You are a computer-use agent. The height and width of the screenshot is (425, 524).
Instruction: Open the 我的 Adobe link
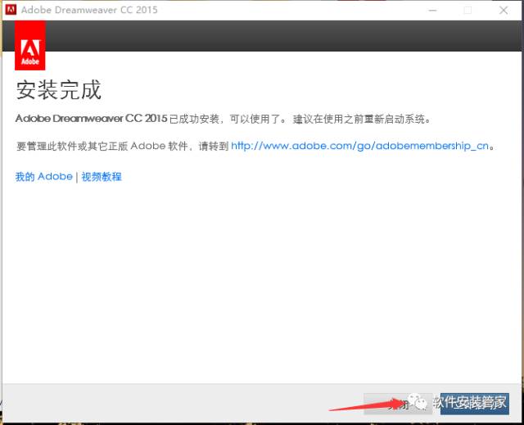tap(43, 177)
